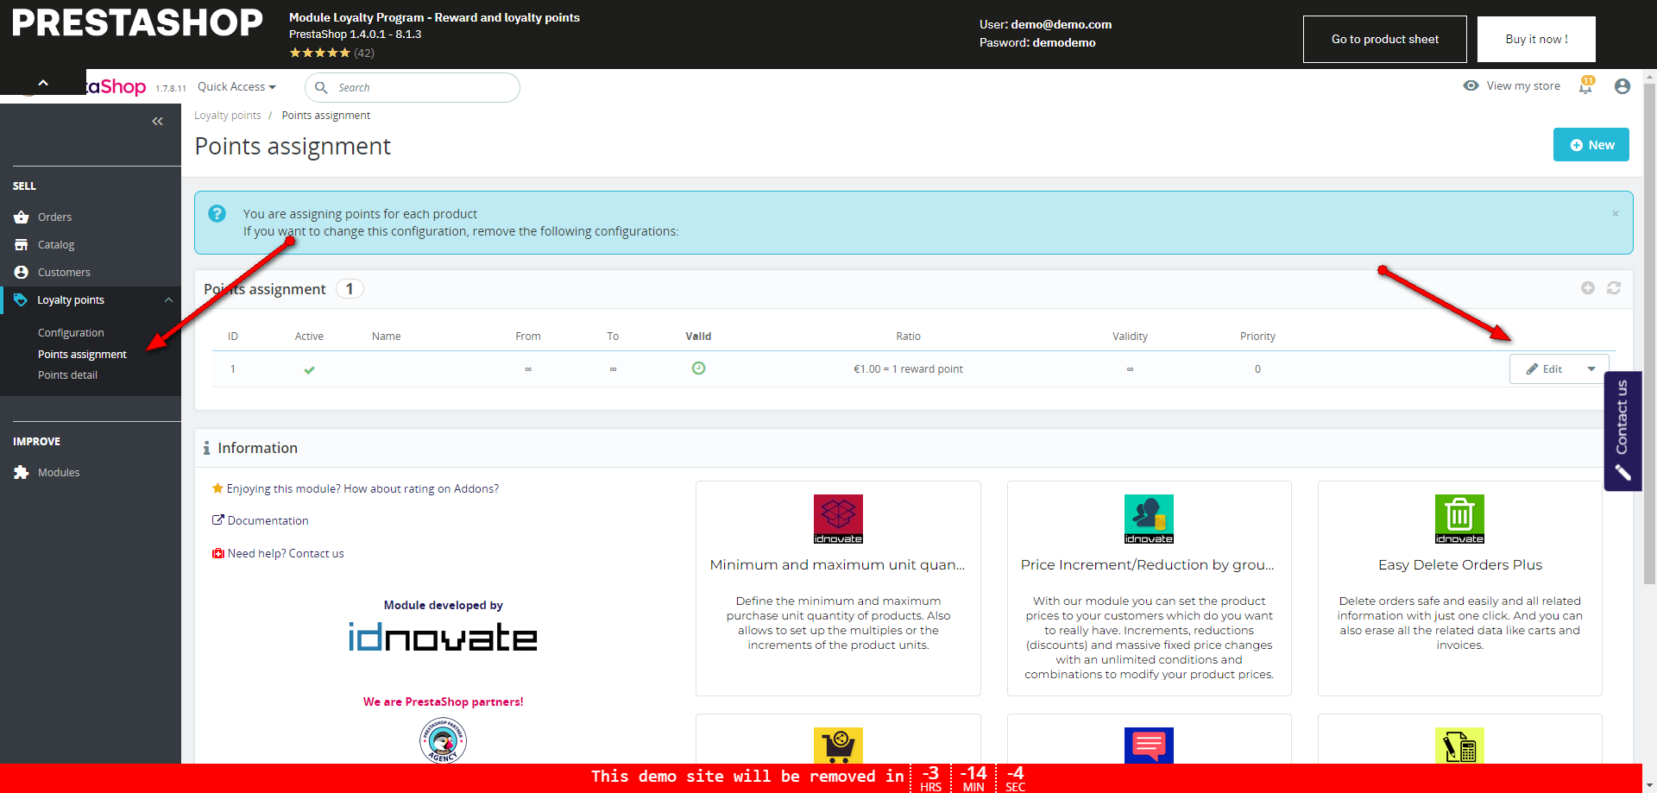Open Points detail in the sidebar

pos(67,375)
